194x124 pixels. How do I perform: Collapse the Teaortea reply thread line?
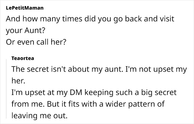click(6, 88)
